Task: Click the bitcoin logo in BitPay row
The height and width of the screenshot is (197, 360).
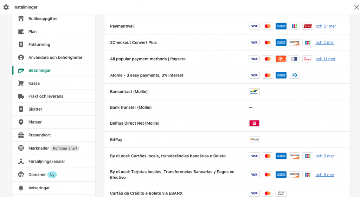Action: [x=254, y=139]
